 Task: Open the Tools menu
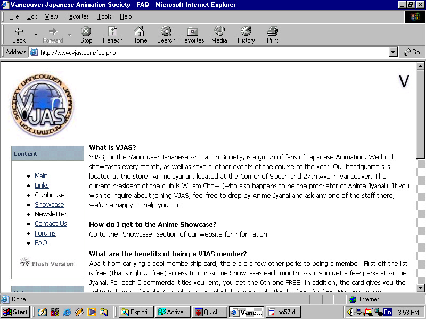pyautogui.click(x=104, y=16)
